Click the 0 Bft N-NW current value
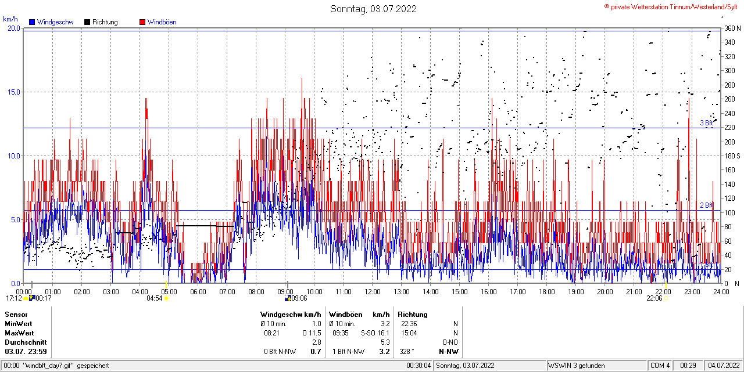This screenshot has width=744, height=372. [x=280, y=351]
